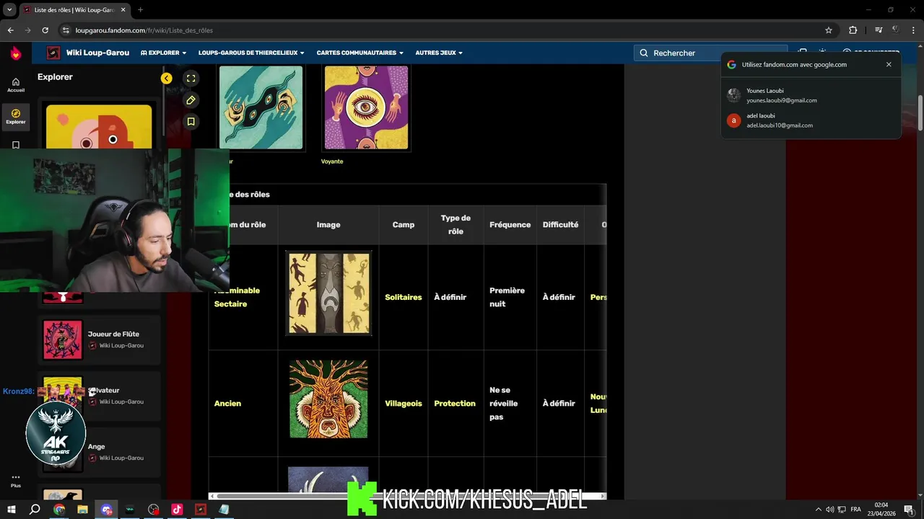The height and width of the screenshot is (519, 924).
Task: Focus the Rechercher search field
Action: [x=711, y=53]
